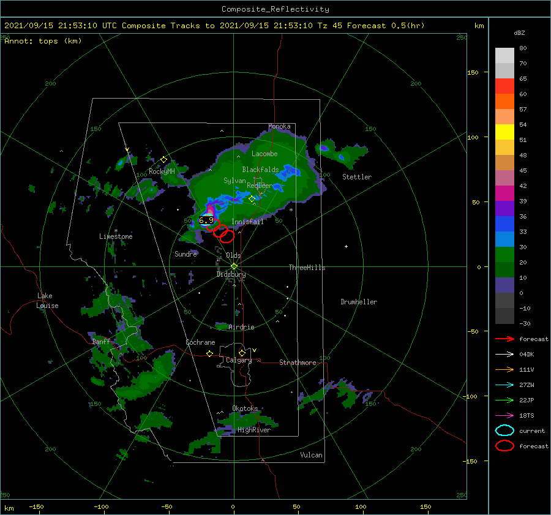Image resolution: width=551 pixels, height=515 pixels.
Task: Click the yellow diamond marker near RedDeer
Action: 252,199
